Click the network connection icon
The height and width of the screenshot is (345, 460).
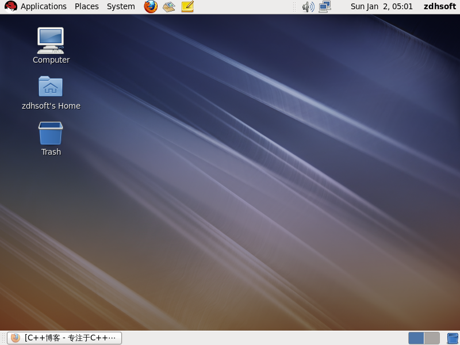coord(325,6)
